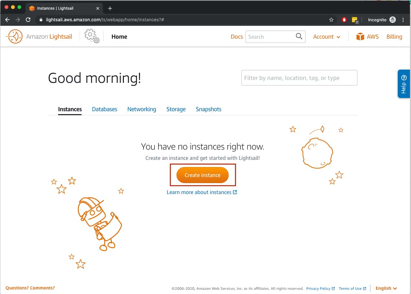Select the Instances tab

[x=70, y=109]
